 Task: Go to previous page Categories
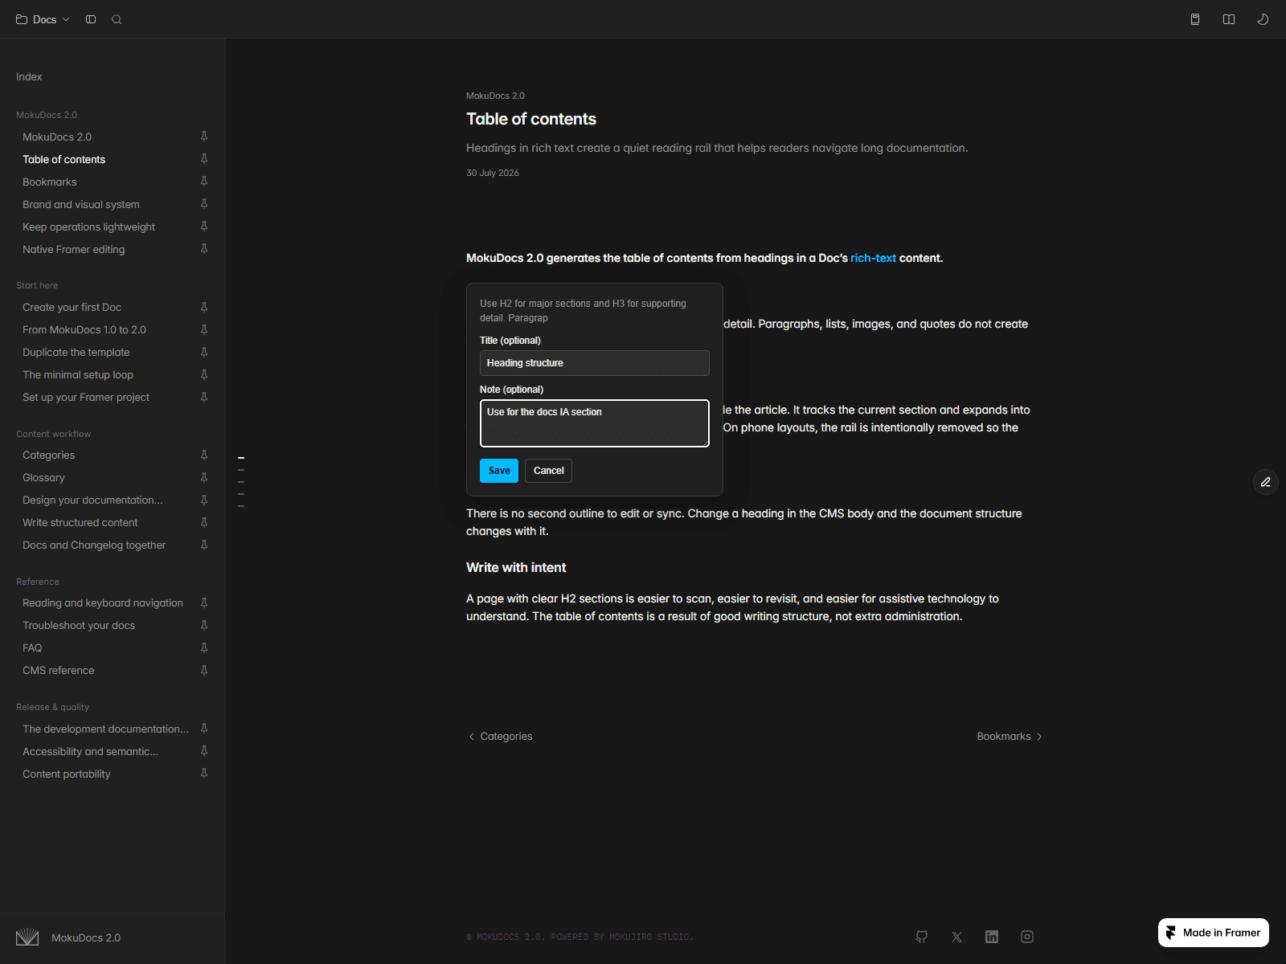point(500,736)
